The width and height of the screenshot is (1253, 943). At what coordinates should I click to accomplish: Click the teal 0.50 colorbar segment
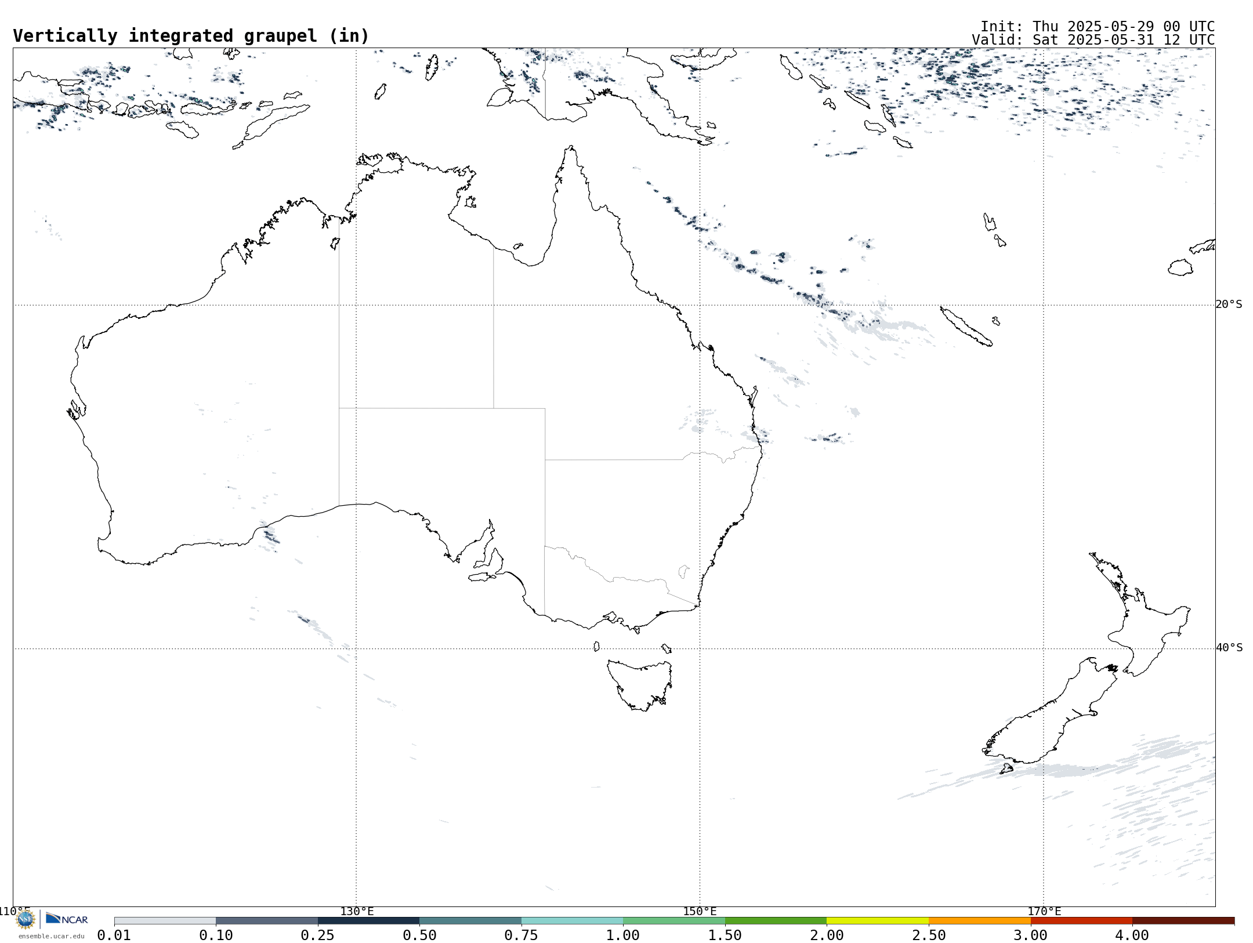pyautogui.click(x=470, y=921)
